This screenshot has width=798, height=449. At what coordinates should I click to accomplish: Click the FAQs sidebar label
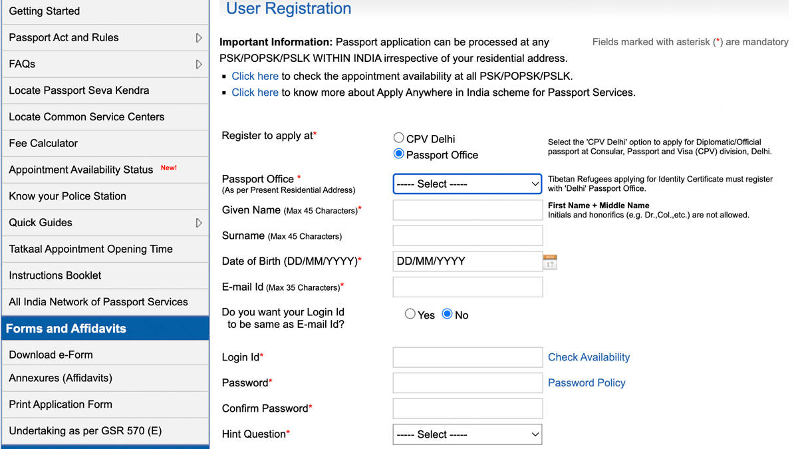[22, 65]
